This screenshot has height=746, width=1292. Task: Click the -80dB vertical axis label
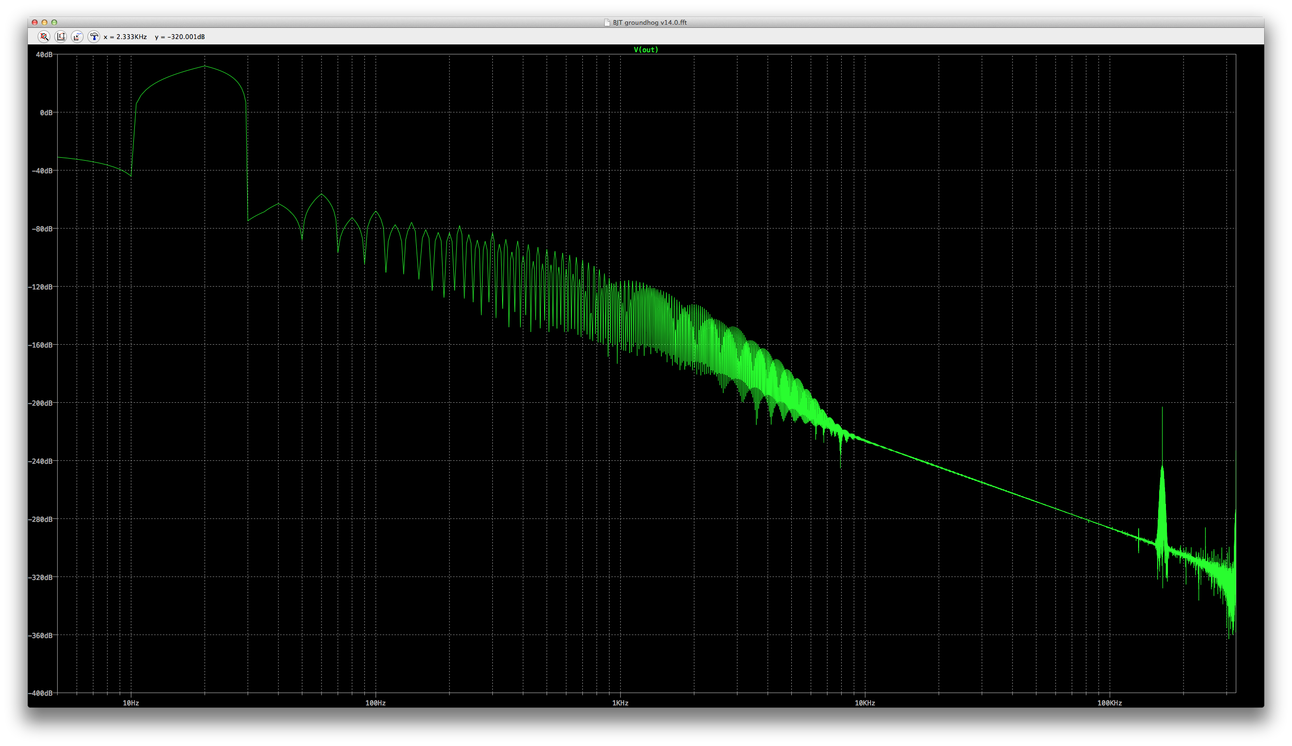point(42,229)
